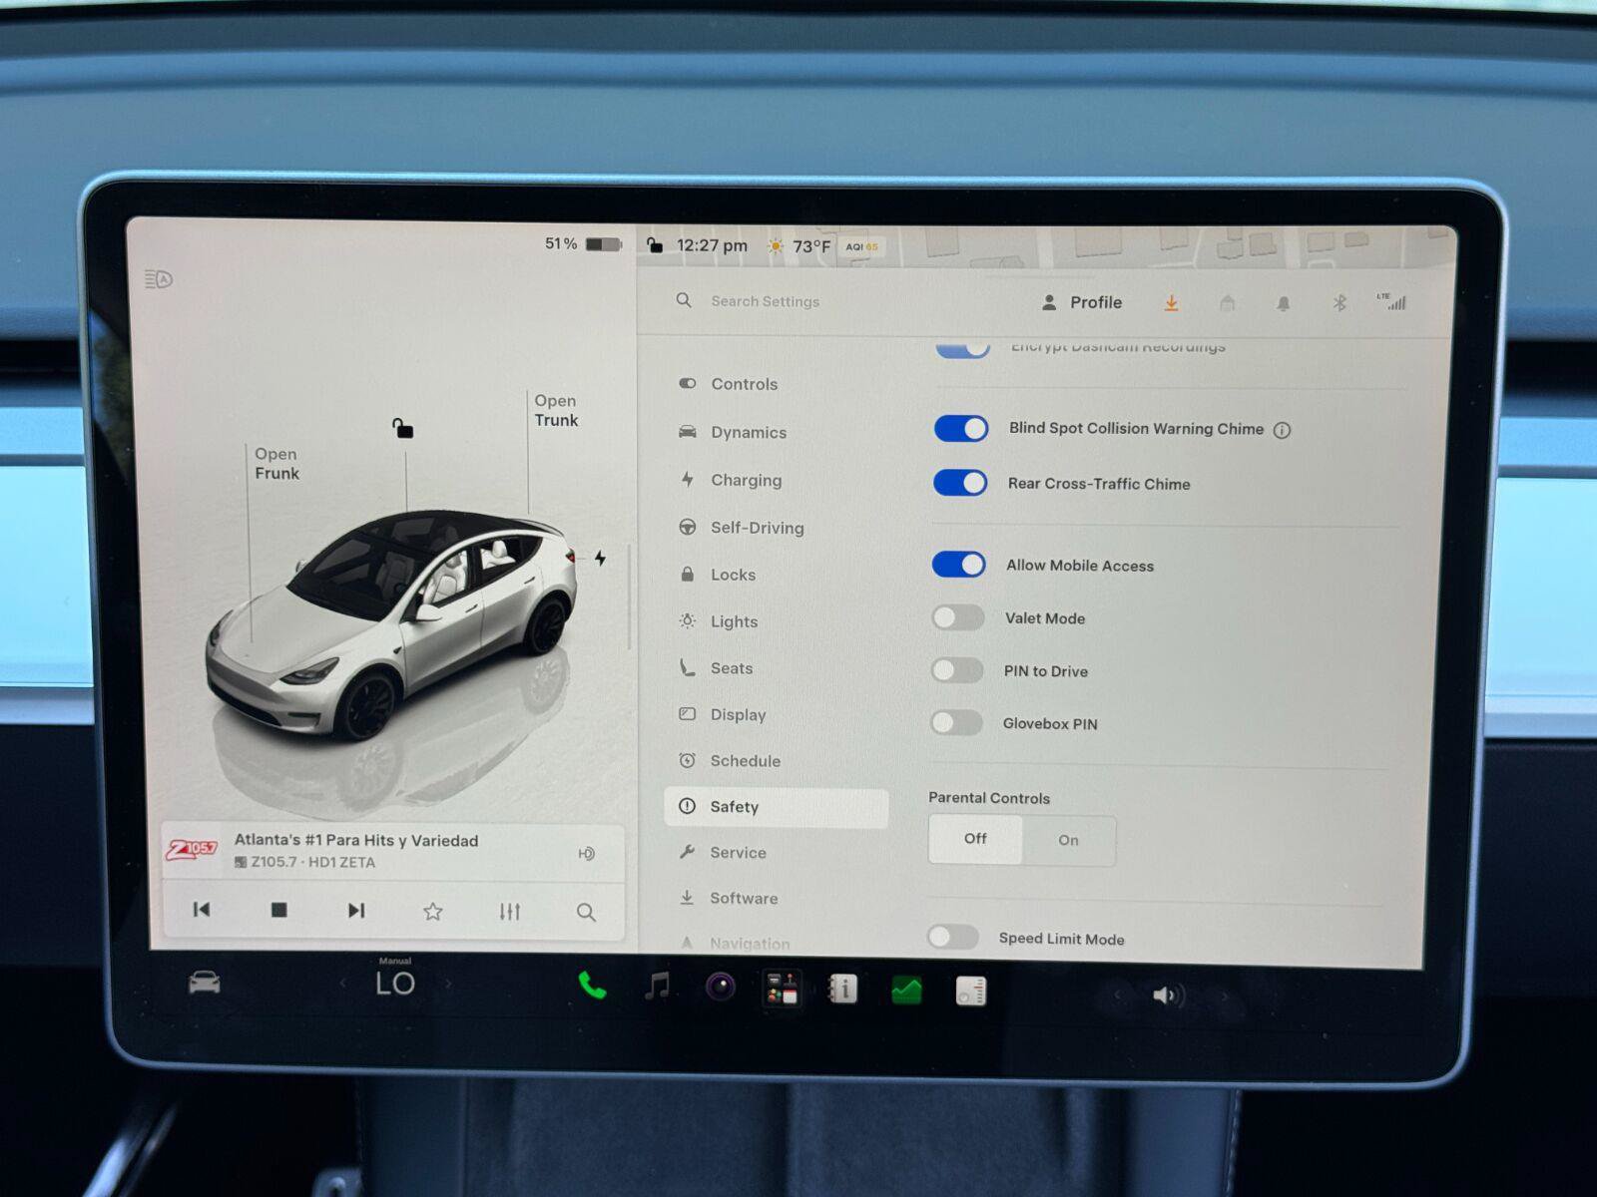Tap the software download arrow icon
1597x1197 pixels.
pos(1172,302)
